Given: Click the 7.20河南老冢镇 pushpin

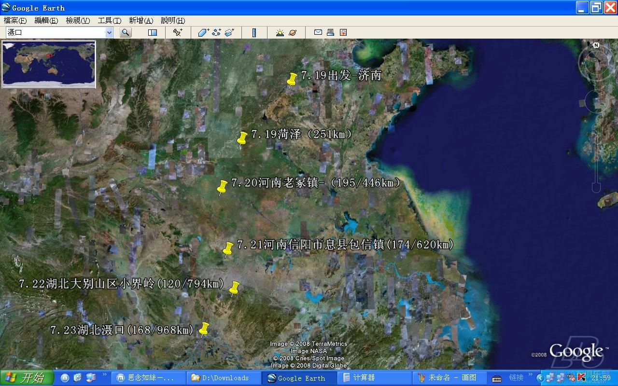Looking at the screenshot, I should [222, 188].
